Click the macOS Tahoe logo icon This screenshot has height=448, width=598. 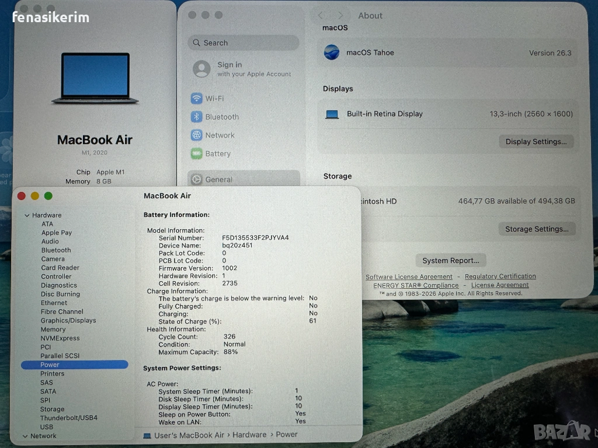[332, 52]
